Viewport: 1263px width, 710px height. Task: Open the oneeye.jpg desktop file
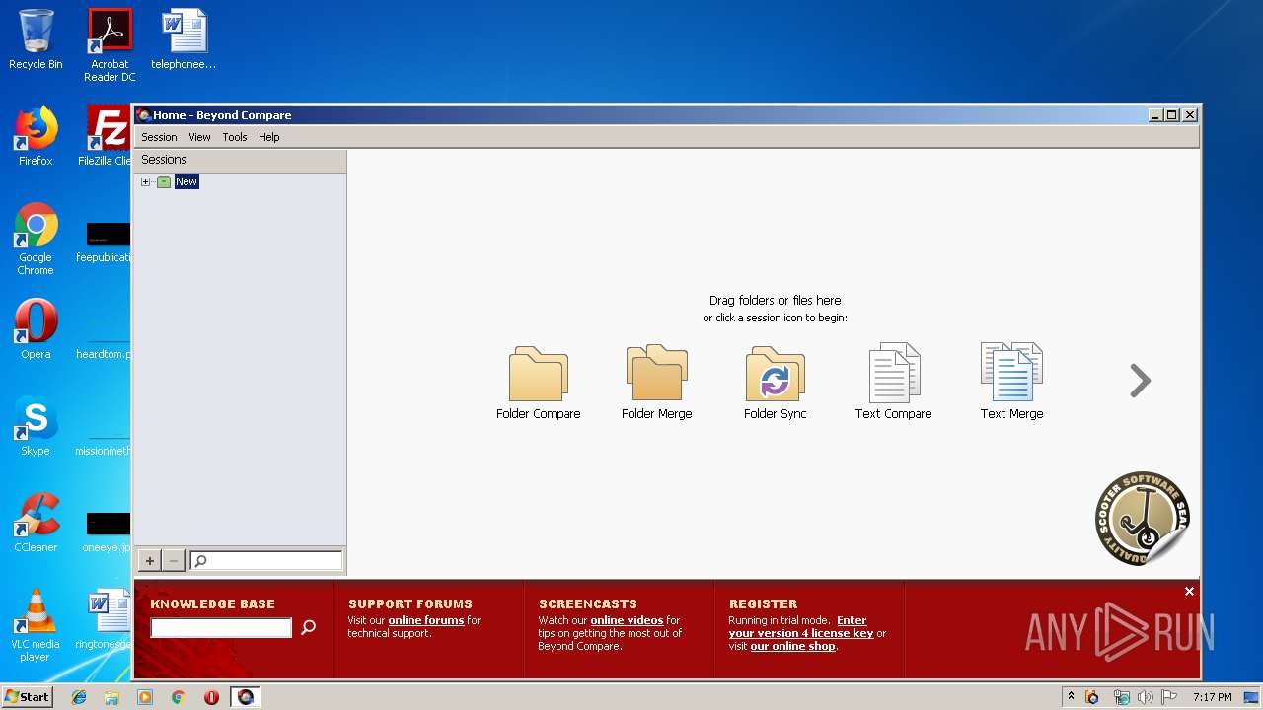108,532
